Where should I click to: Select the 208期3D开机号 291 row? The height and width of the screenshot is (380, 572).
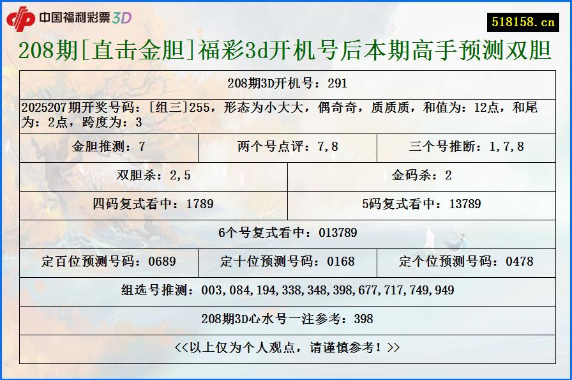click(285, 82)
